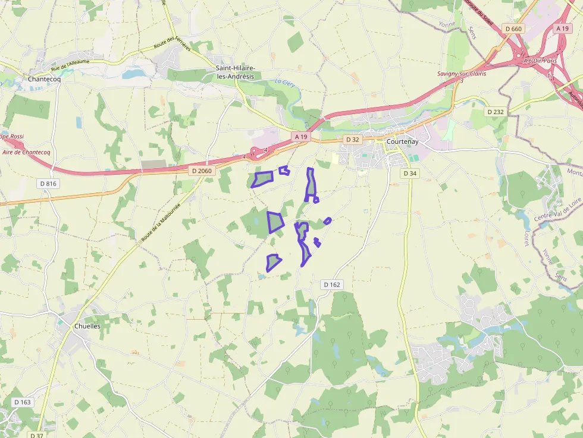Click the Chantecoq village label
Screen dimensions: 583x438
[44, 79]
